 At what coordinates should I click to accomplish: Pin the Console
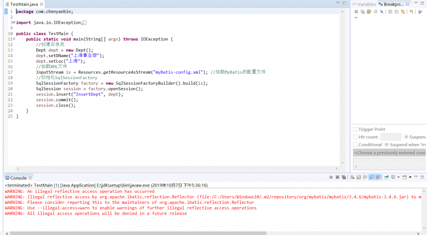(386, 177)
